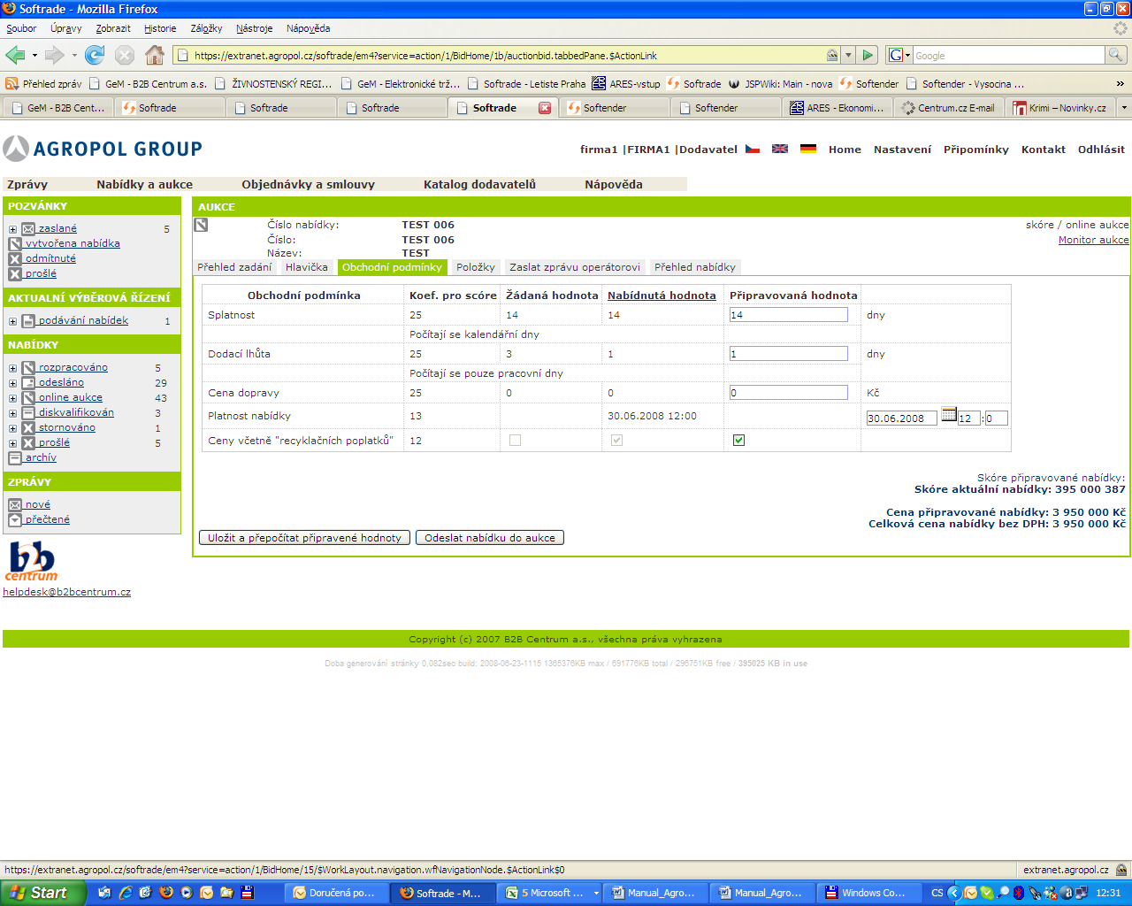Click the icon next to archiv
The image size is (1132, 906).
pyautogui.click(x=15, y=458)
